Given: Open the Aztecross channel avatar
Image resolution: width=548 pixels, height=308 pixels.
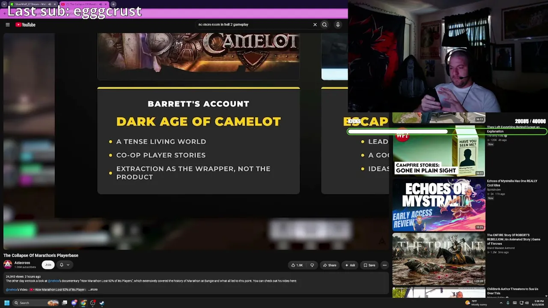Looking at the screenshot, I should (x=8, y=265).
